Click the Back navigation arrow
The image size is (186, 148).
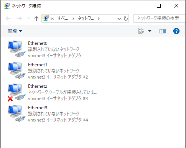click(x=8, y=18)
